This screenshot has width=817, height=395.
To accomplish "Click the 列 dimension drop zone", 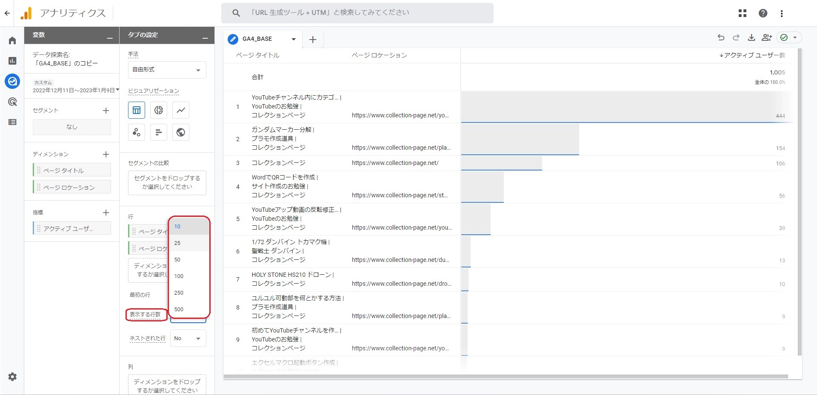I will click(167, 385).
